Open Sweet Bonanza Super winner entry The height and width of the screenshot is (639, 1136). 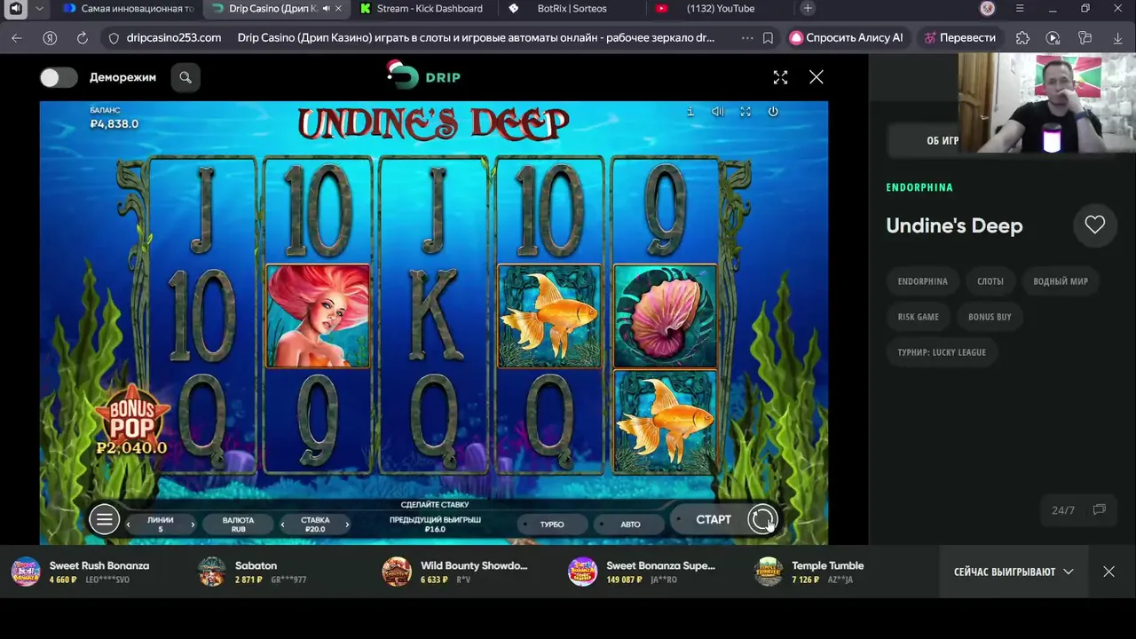[x=642, y=572]
